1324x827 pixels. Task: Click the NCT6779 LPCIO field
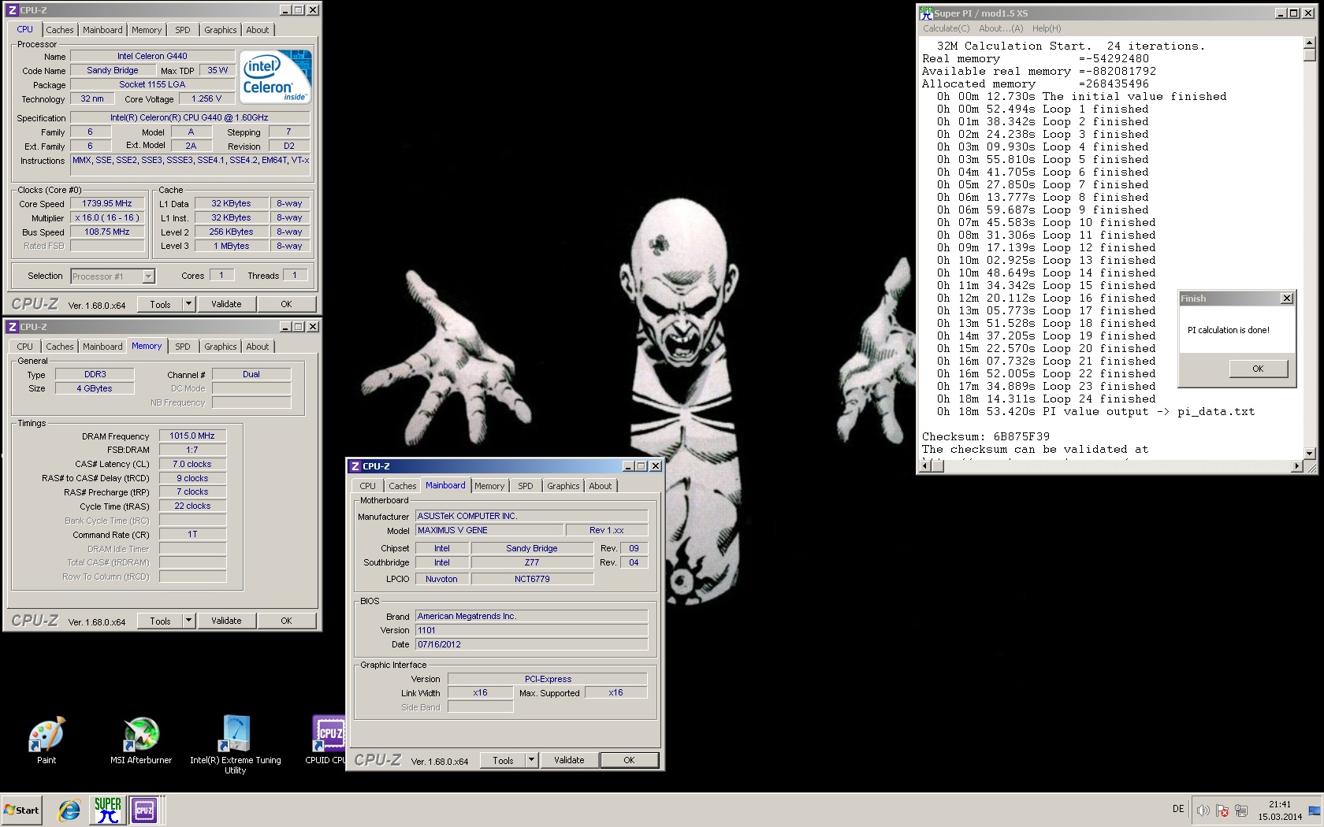click(x=532, y=579)
